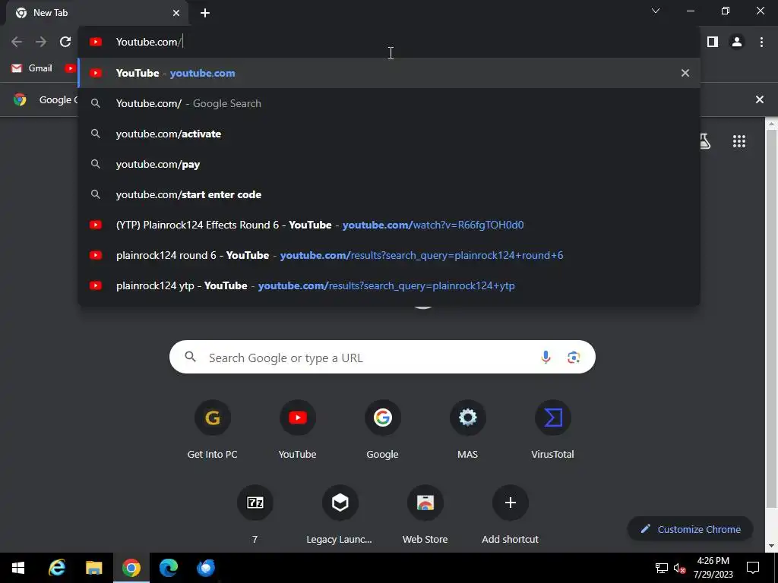Dismiss the Google Chrome info bar
The height and width of the screenshot is (583, 778).
[x=759, y=99]
